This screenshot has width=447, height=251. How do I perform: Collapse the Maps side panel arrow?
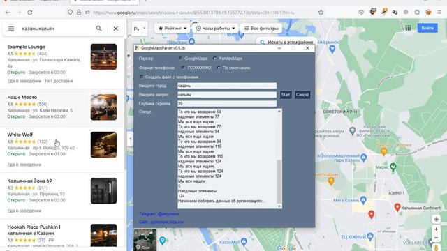(131, 139)
